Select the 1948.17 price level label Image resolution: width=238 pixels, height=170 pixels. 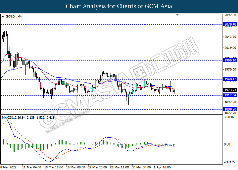pos(230,79)
